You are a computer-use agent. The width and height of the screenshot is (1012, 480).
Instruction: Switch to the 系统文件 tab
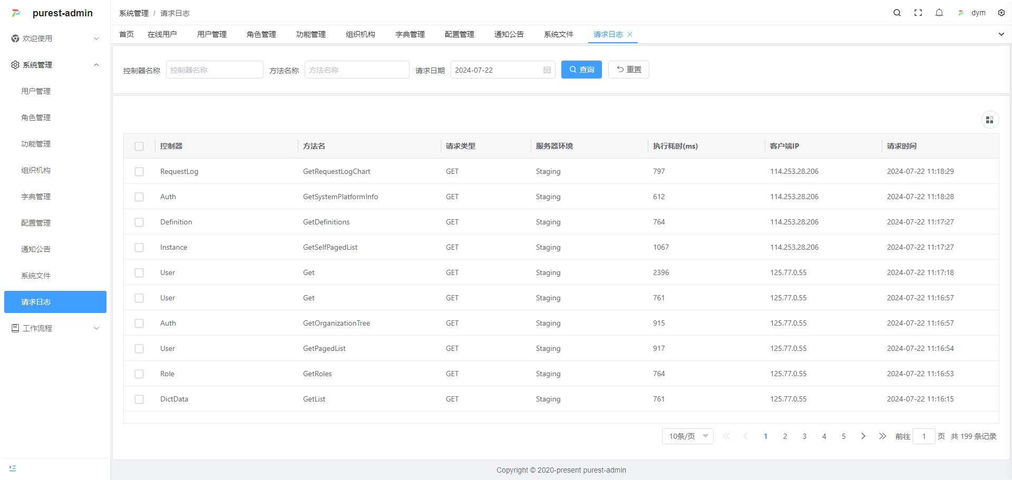[x=559, y=34]
